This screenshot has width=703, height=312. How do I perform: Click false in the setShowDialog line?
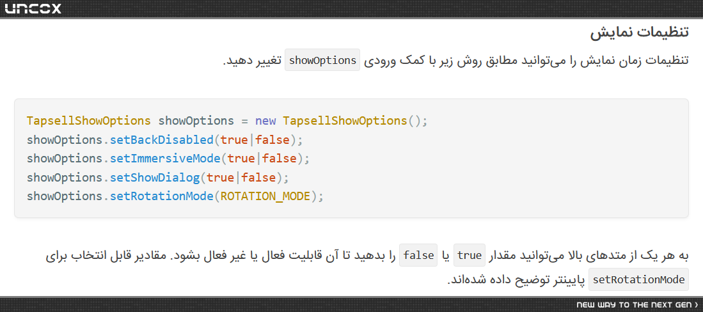tap(258, 178)
